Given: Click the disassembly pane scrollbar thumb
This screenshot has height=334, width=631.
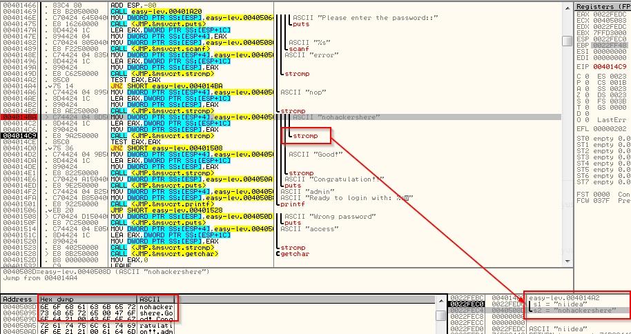Looking at the screenshot, I should click(567, 41).
